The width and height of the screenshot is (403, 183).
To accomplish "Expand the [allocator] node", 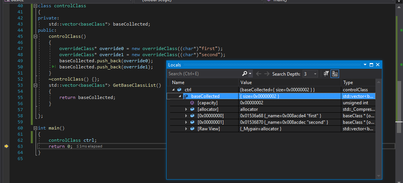I will [x=186, y=109].
